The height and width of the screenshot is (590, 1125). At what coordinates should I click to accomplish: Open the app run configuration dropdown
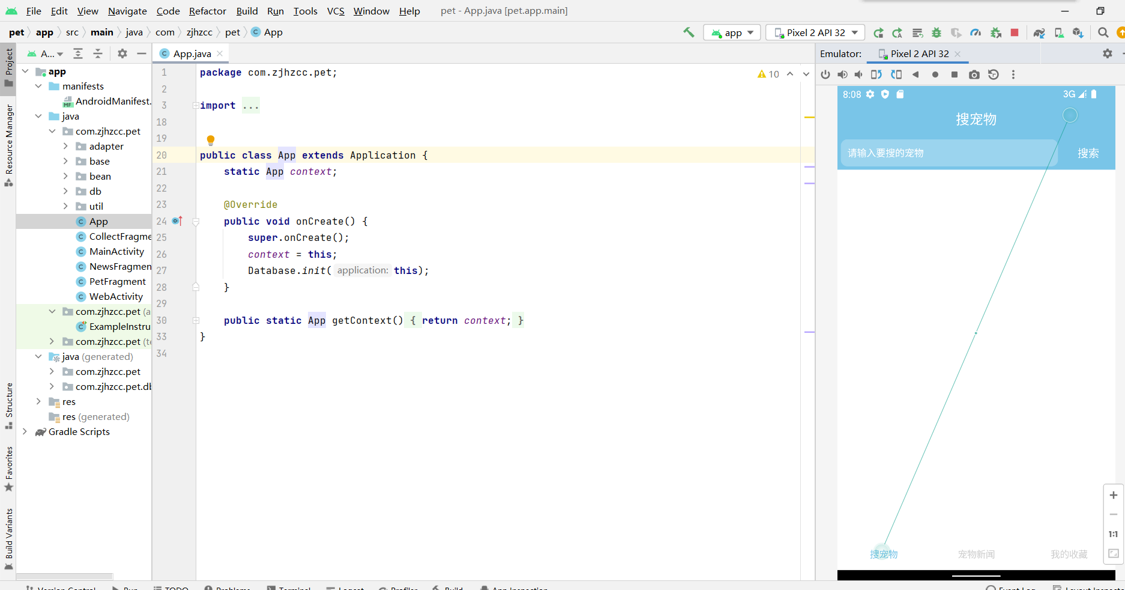pyautogui.click(x=732, y=32)
